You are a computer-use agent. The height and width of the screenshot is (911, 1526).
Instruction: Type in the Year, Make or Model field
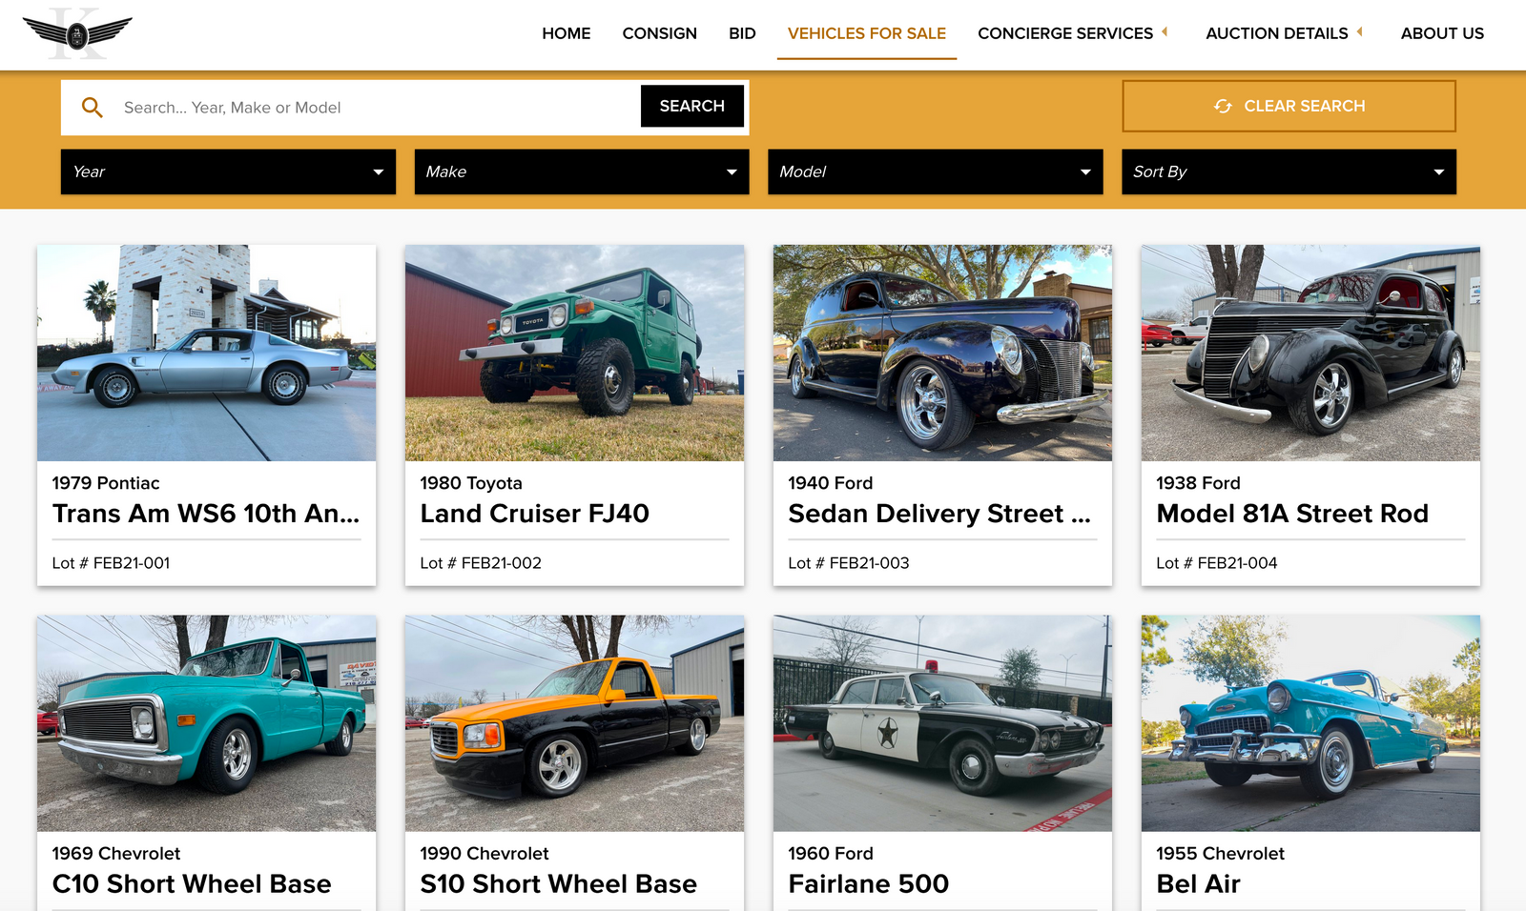point(377,108)
